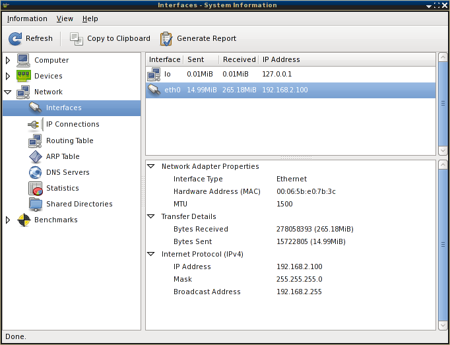Click the window menu icon in title bar
Viewport: 450px width, 345px height.
pos(6,5)
